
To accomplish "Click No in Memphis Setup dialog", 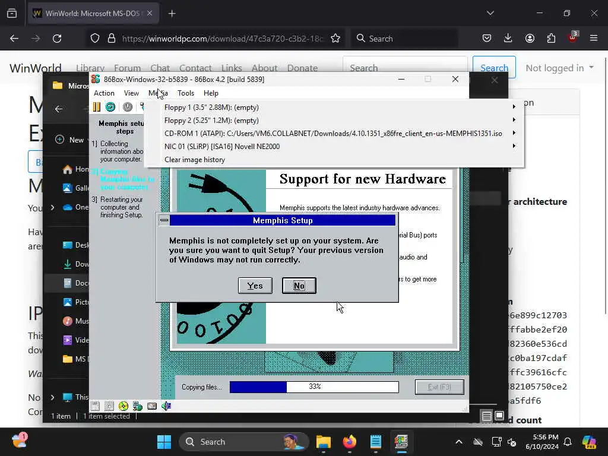I will pos(299,286).
